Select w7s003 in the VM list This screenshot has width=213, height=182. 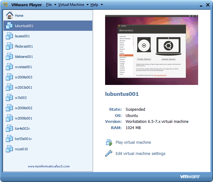pyautogui.click(x=48, y=98)
